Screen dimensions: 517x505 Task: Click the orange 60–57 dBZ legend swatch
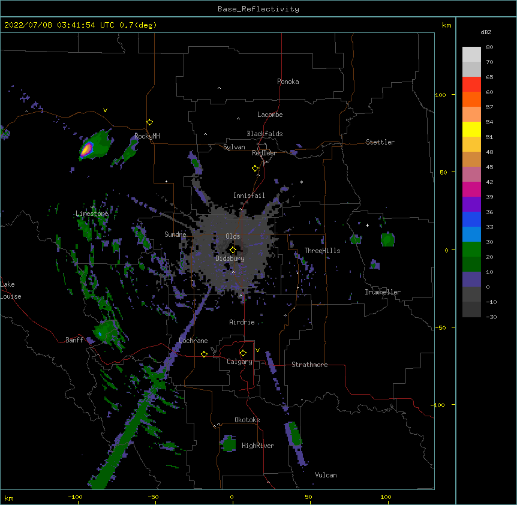coord(471,99)
